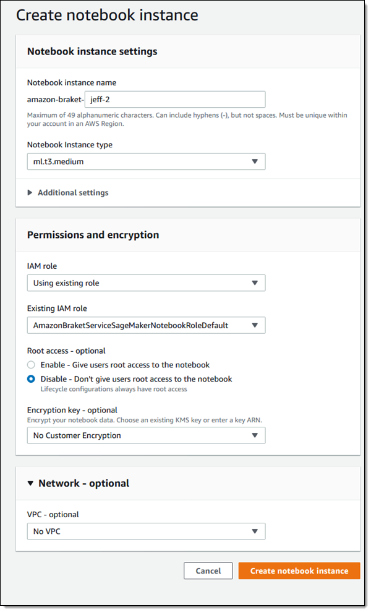Click the Using existing role dropdown arrow
The height and width of the screenshot is (612, 371).
point(255,283)
